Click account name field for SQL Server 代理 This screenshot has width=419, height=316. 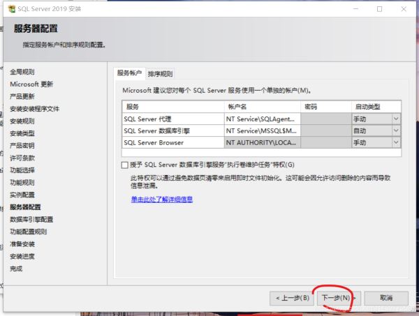261,119
